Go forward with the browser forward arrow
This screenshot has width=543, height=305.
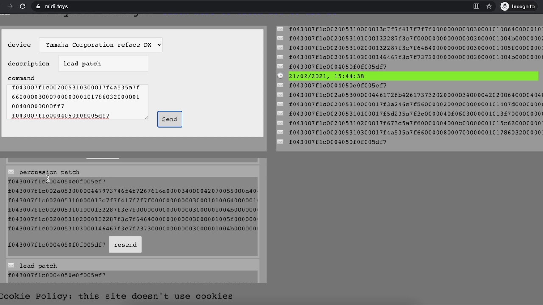coord(10,6)
